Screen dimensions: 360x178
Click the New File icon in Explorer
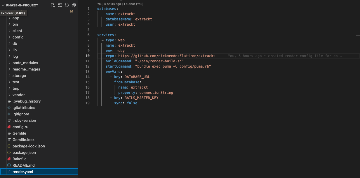point(53,5)
